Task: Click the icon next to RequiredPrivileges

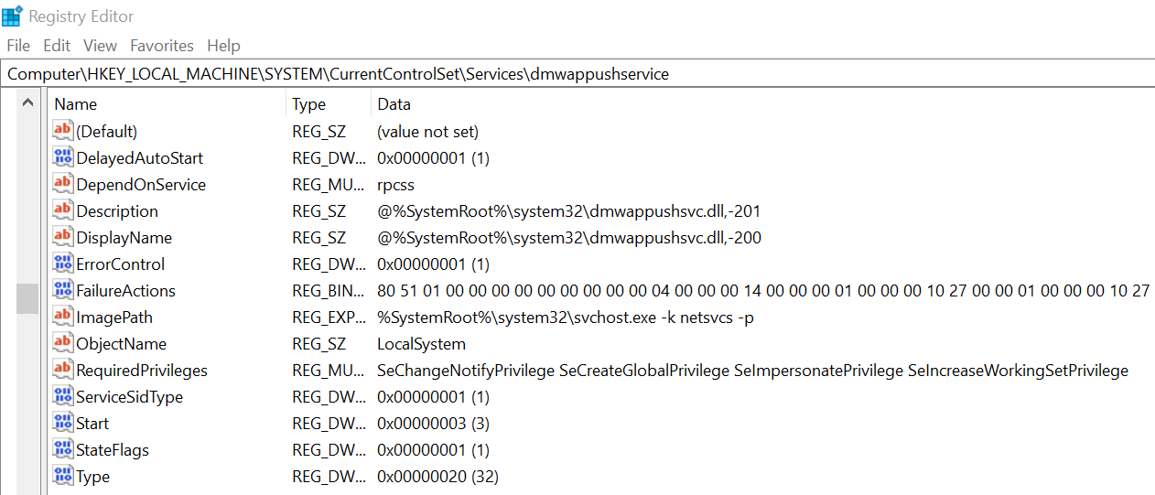Action: 63,371
